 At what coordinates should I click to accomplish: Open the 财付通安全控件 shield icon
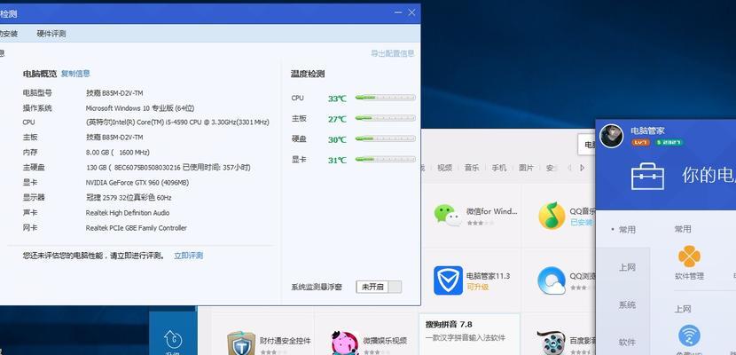(x=241, y=344)
